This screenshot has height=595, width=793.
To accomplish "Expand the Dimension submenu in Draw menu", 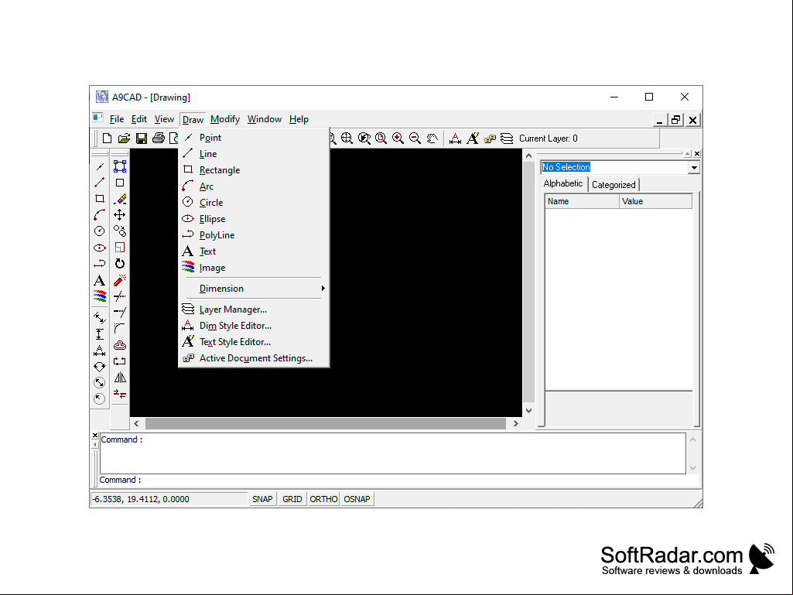I will click(x=255, y=289).
